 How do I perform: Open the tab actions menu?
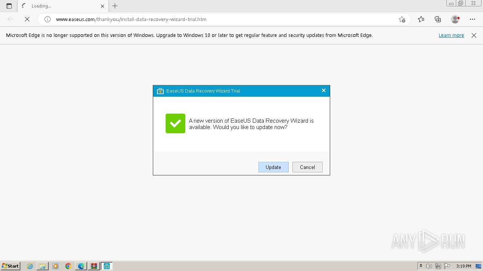(9, 6)
